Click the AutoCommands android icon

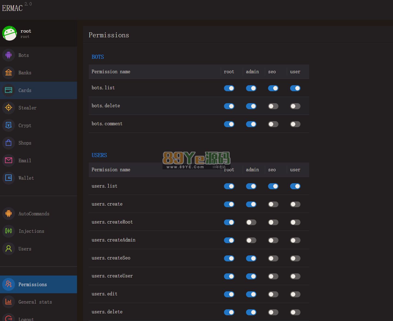(8, 214)
